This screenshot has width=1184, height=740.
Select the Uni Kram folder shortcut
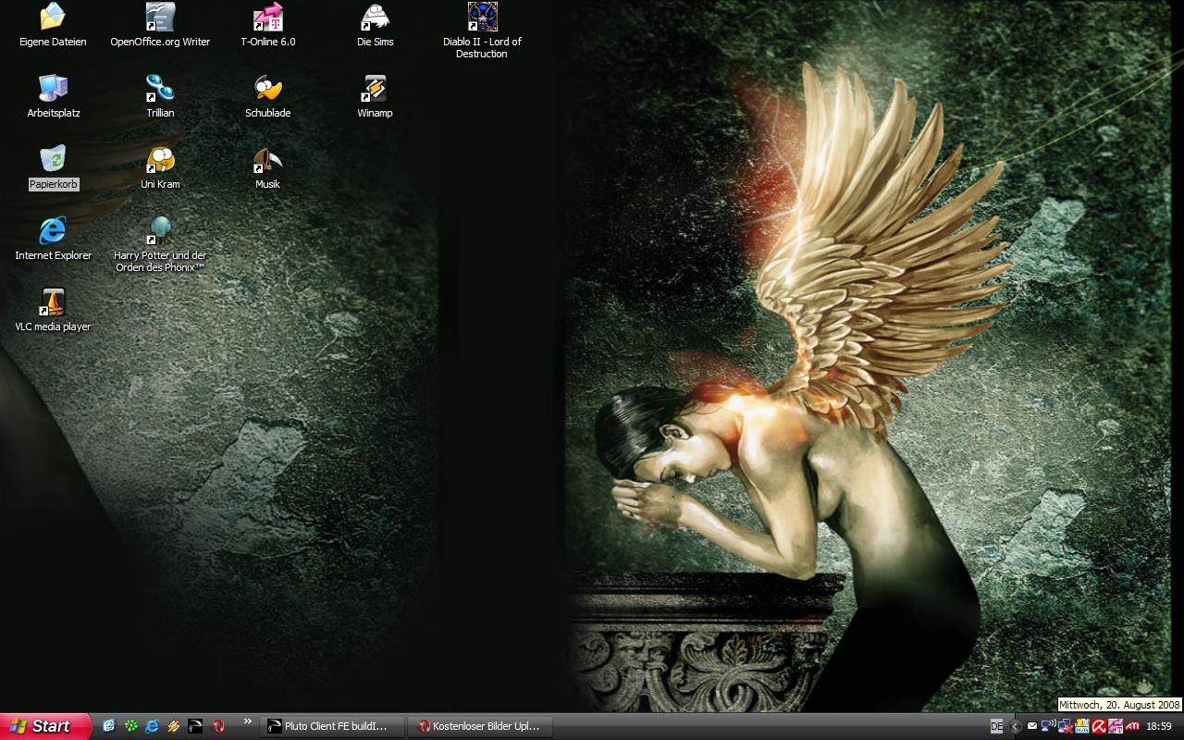160,160
